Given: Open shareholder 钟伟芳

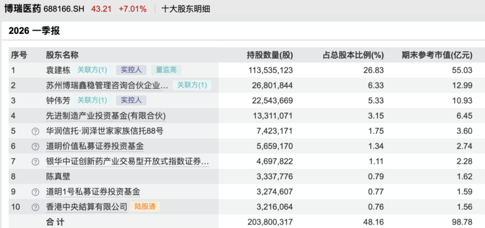Looking at the screenshot, I should pyautogui.click(x=58, y=100).
